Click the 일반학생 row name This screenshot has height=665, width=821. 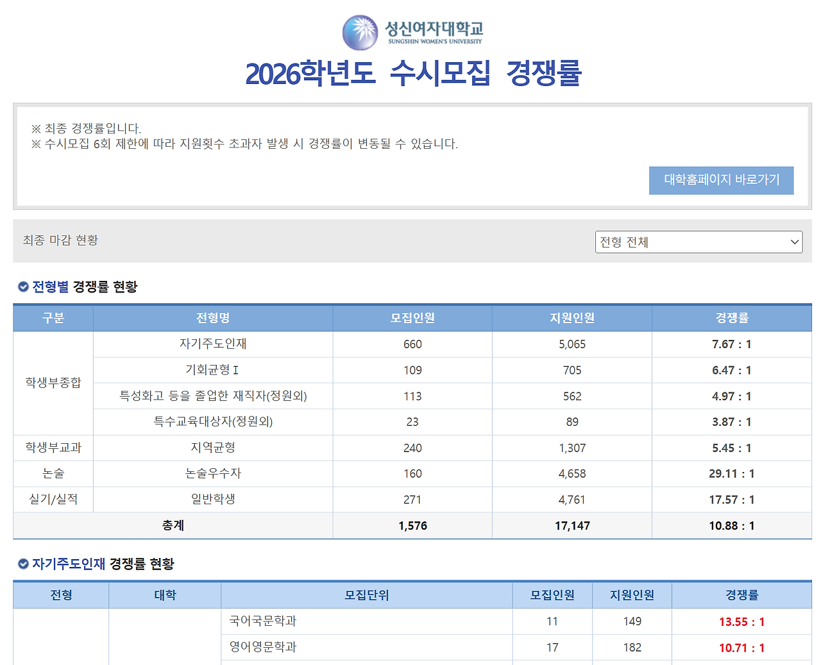pos(213,499)
